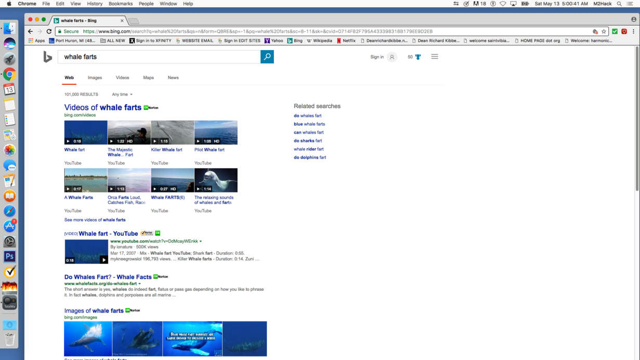Click See more videos of whale farts
Image resolution: width=640 pixels, height=360 pixels.
(x=95, y=220)
